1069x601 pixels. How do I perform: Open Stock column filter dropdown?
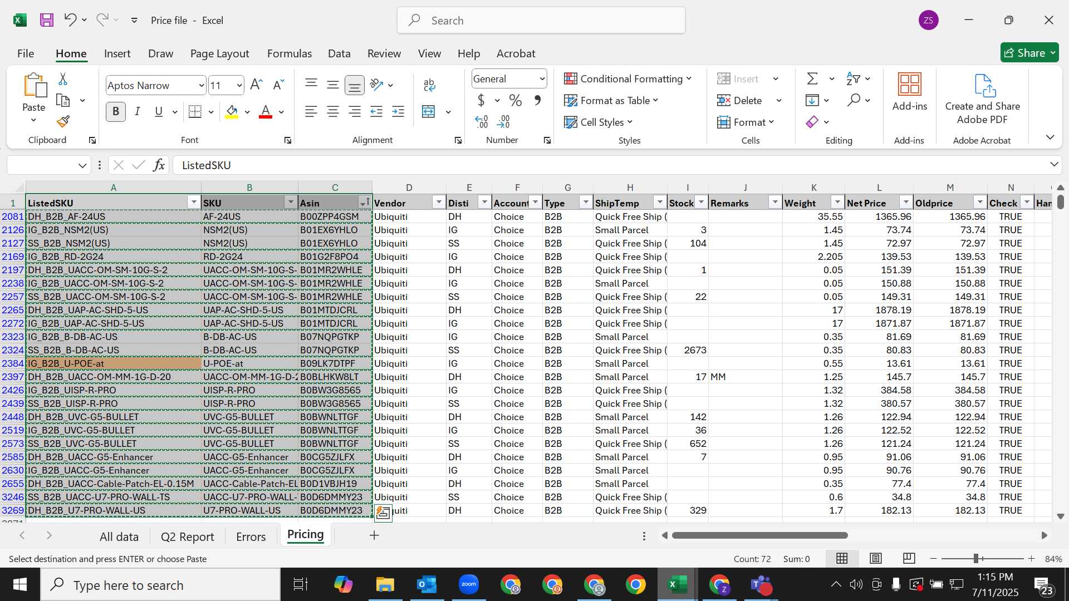(x=702, y=203)
